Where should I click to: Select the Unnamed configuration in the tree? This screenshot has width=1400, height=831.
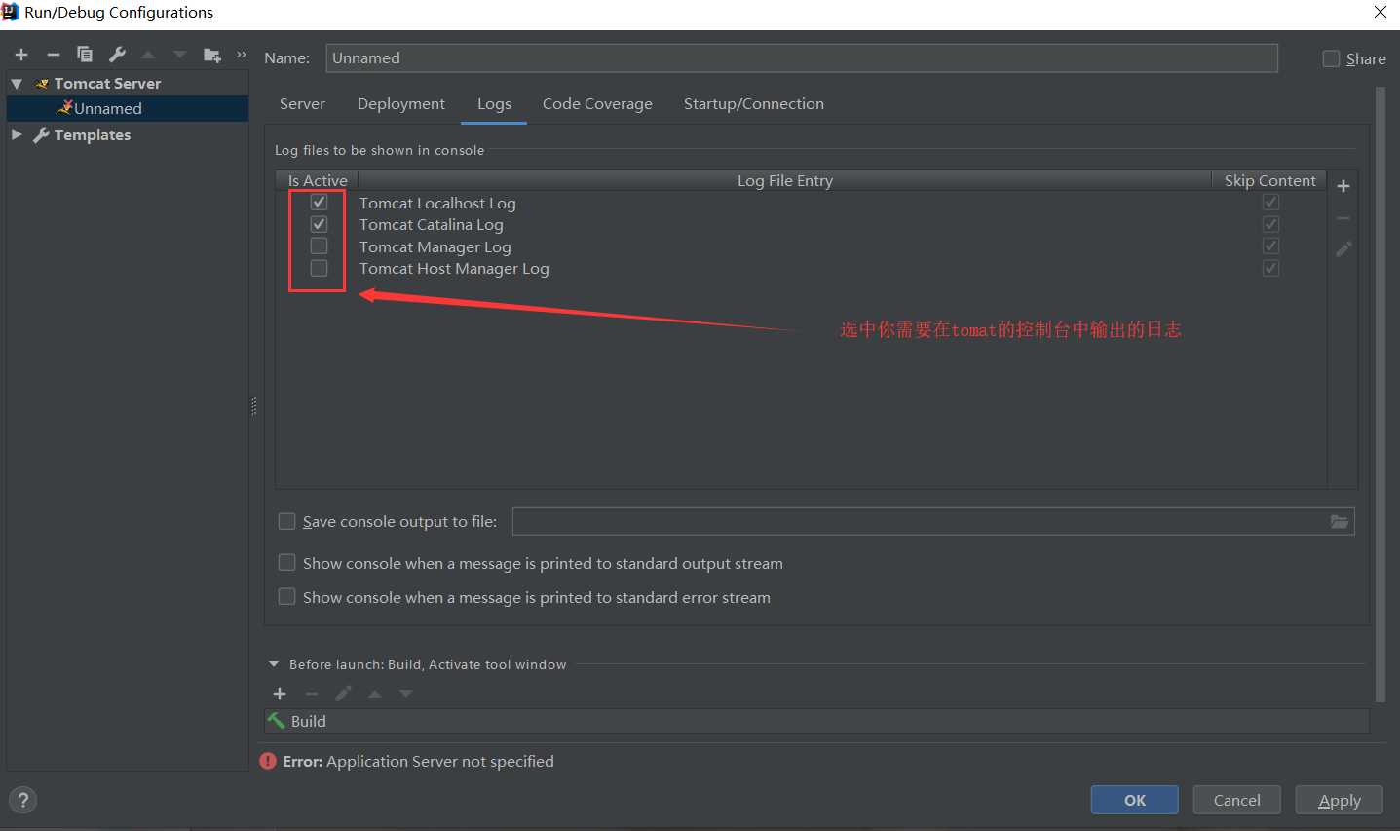[x=128, y=109]
